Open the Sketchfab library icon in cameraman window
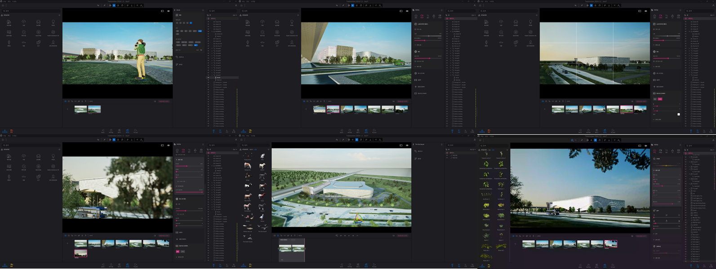716x269 pixels. pyautogui.click(x=38, y=32)
